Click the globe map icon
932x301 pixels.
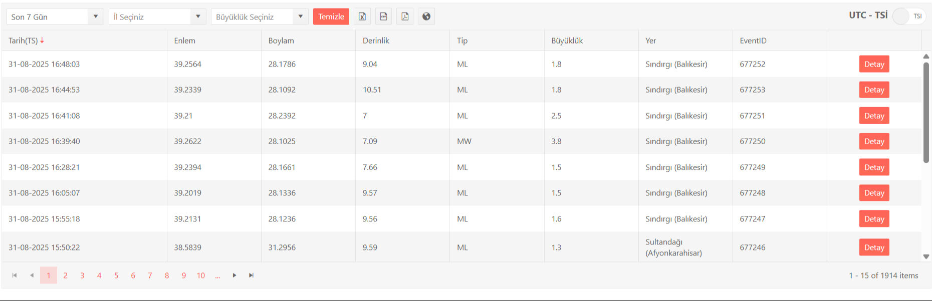(426, 17)
